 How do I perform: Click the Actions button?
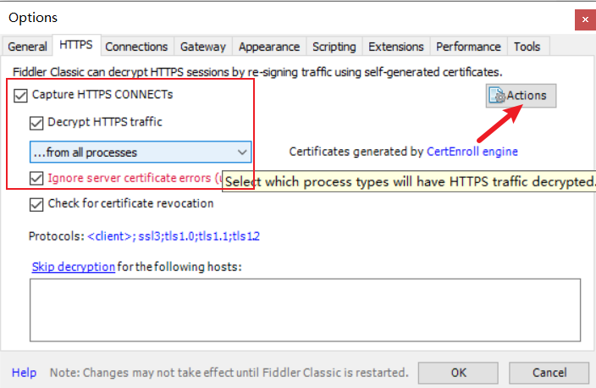click(x=520, y=96)
